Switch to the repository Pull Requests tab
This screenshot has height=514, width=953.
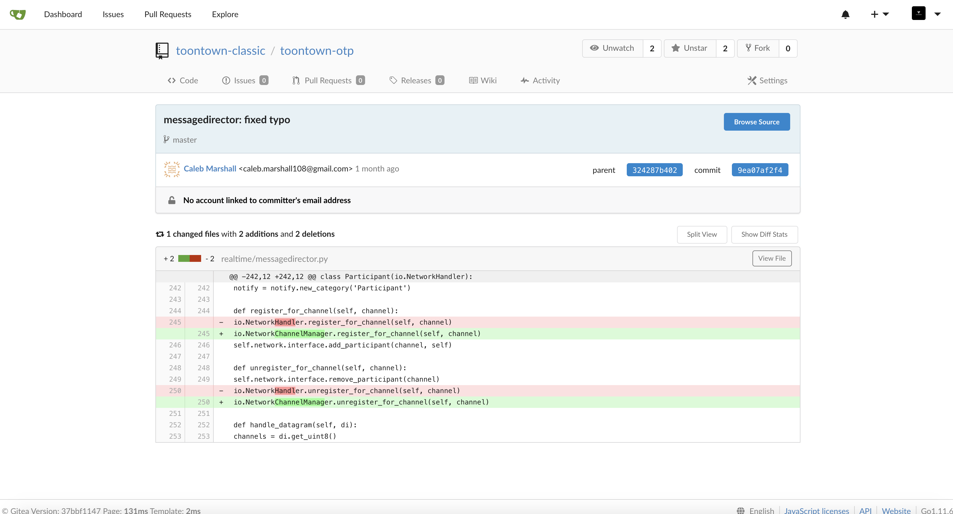328,80
